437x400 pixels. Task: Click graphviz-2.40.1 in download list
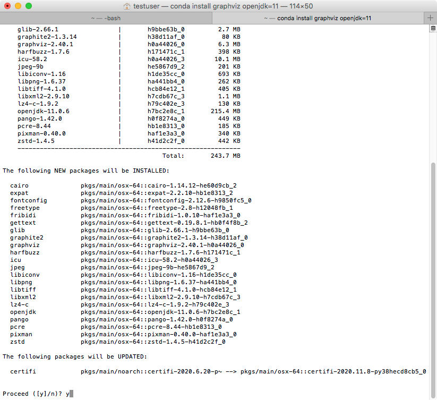pyautogui.click(x=45, y=44)
